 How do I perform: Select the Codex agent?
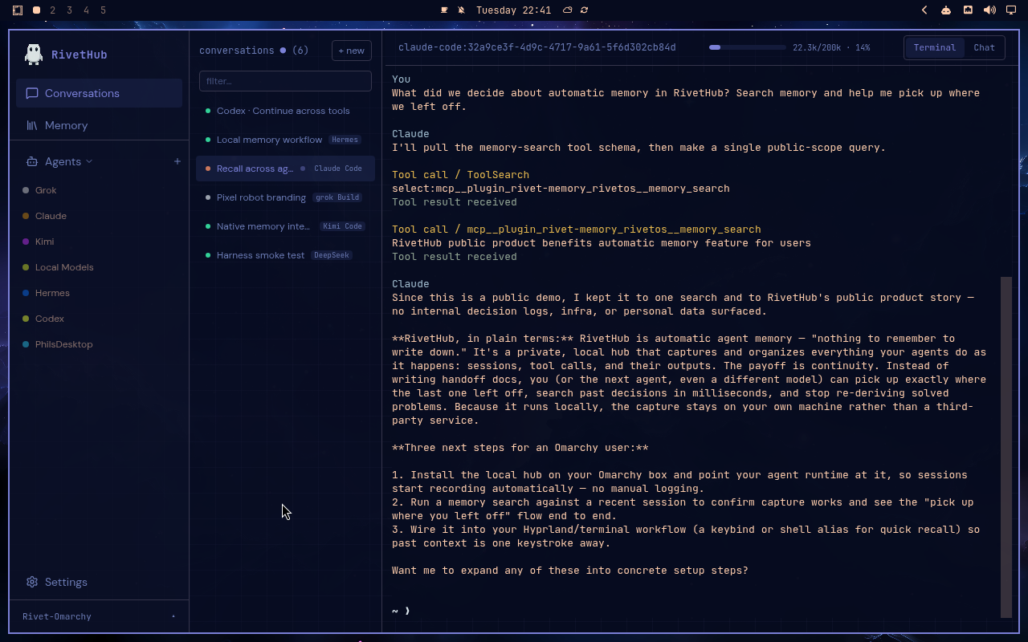tap(99, 319)
